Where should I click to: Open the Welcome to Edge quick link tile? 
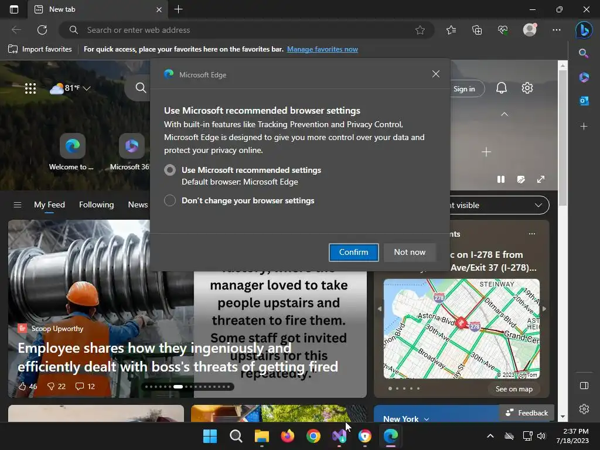click(72, 152)
